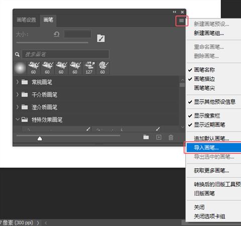Close the brush panel with the X icon
The height and width of the screenshot is (226, 241).
(182, 12)
